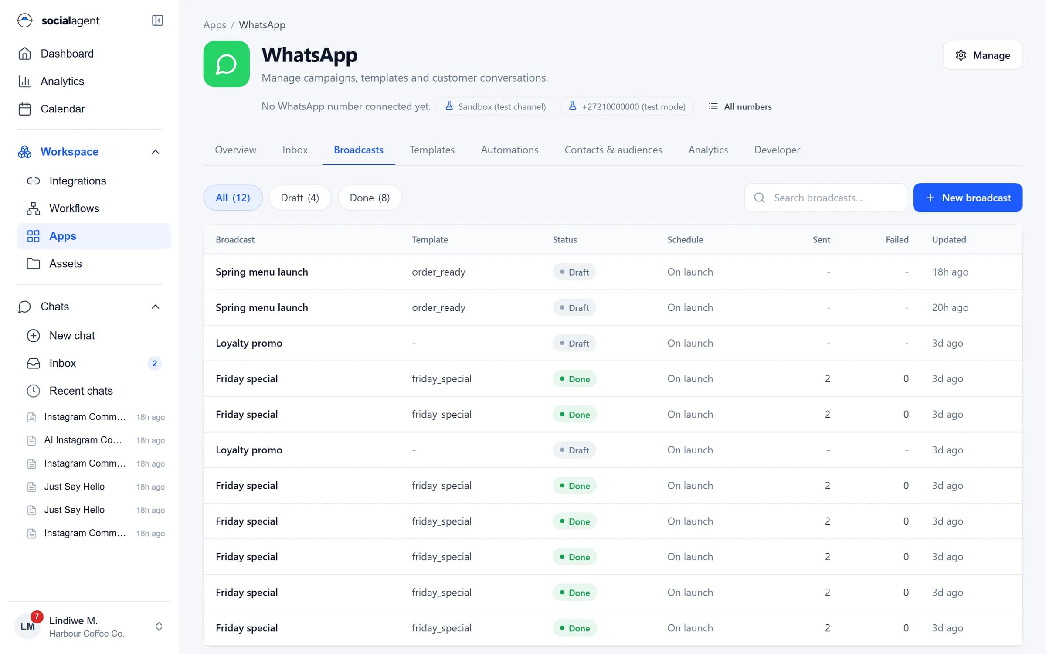
Task: Open Dashboard home icon
Action: tap(25, 54)
